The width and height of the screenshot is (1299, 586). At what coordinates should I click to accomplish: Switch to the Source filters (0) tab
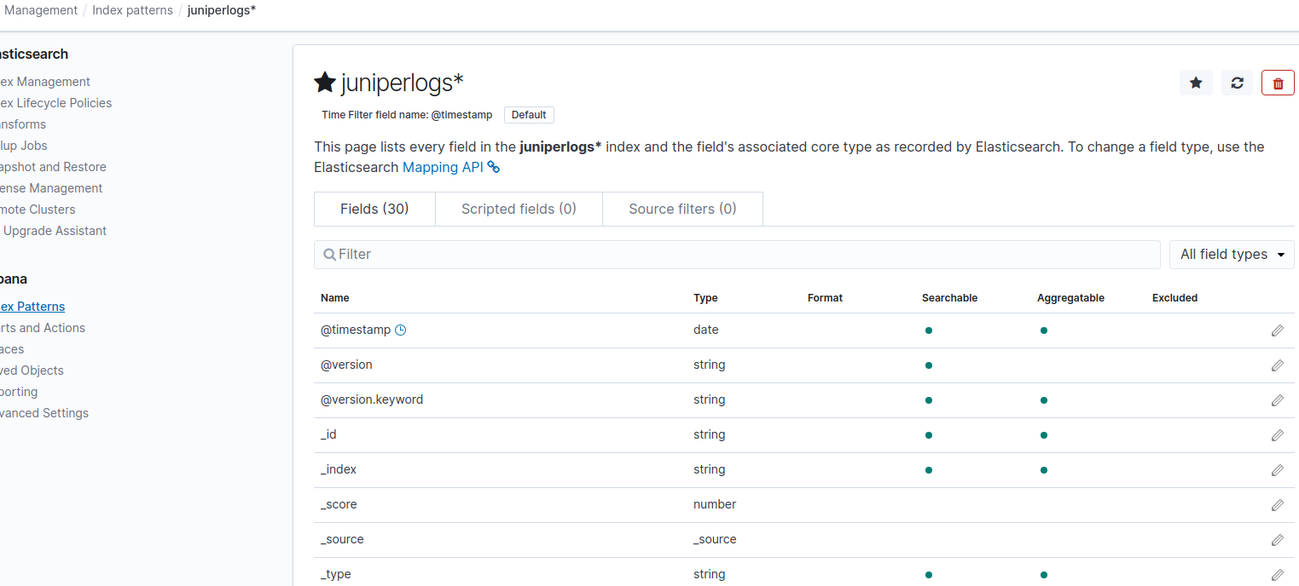pyautogui.click(x=682, y=209)
